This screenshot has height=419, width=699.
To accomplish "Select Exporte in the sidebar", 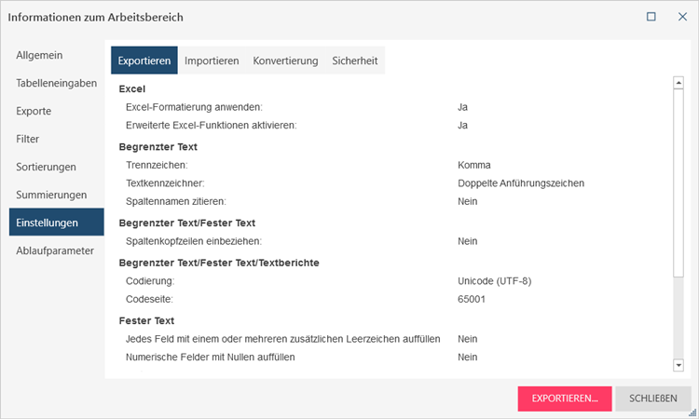I will (34, 112).
